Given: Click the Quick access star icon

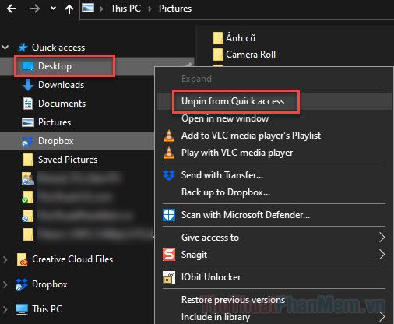Looking at the screenshot, I should [x=23, y=48].
